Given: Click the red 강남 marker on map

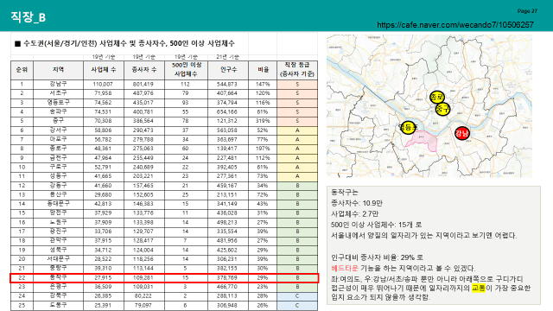Looking at the screenshot, I should (x=461, y=133).
